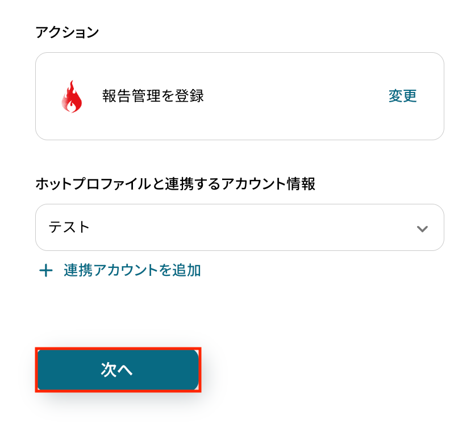Click the 連携アカウントを追加 link
This screenshot has height=436, width=475.
pyautogui.click(x=132, y=270)
